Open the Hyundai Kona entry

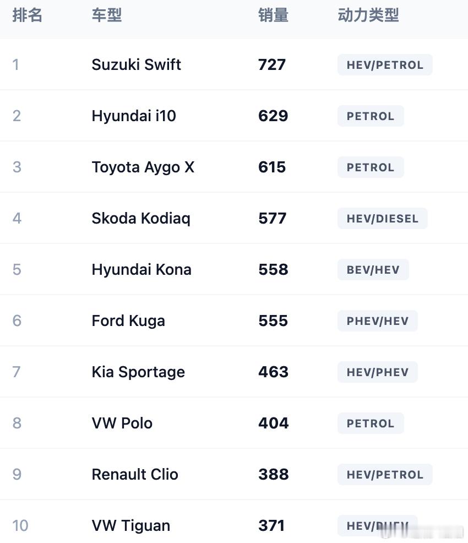coord(141,270)
